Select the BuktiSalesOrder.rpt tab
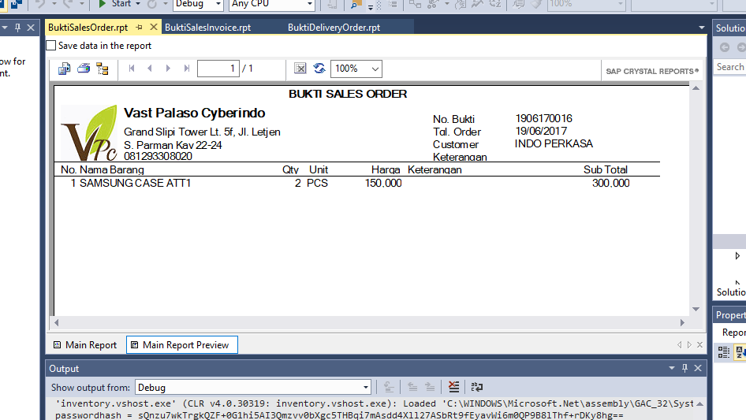Viewport: 746px width, 420px height. [x=88, y=28]
